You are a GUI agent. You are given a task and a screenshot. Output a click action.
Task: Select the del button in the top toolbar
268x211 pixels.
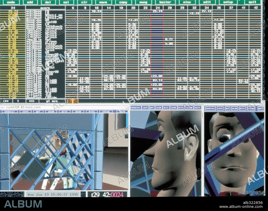coord(48,2)
